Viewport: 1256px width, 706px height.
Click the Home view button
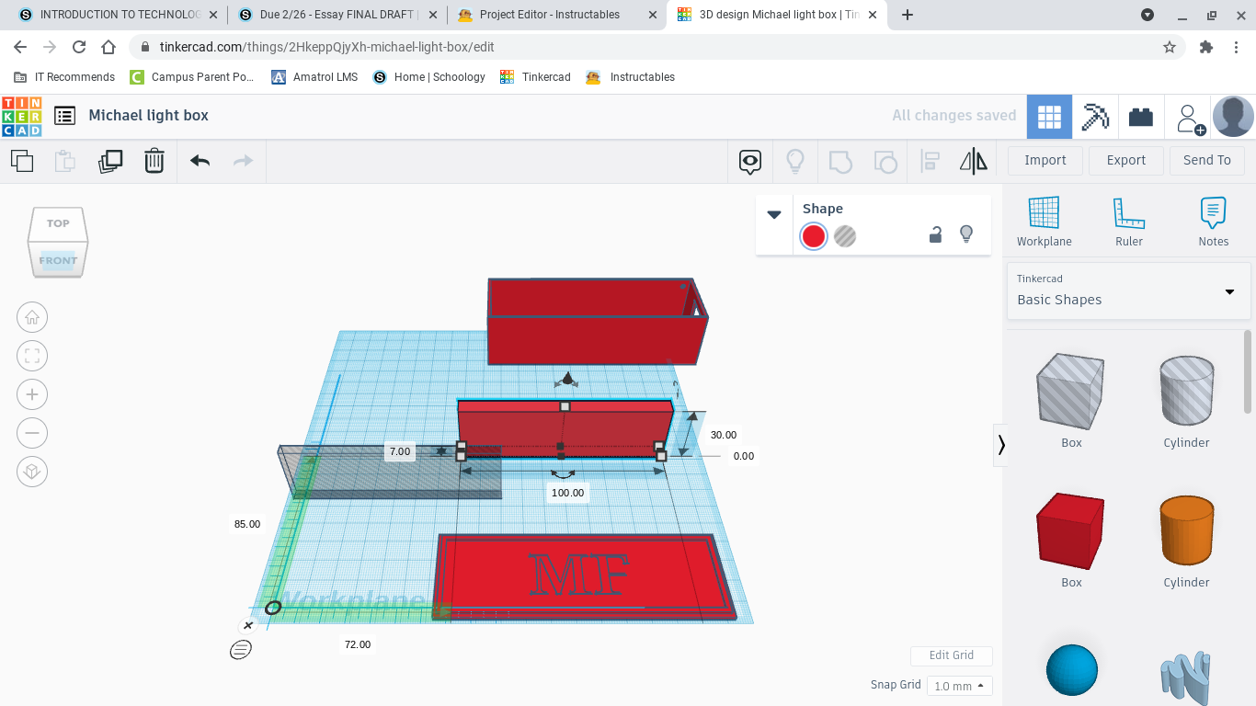tap(32, 317)
